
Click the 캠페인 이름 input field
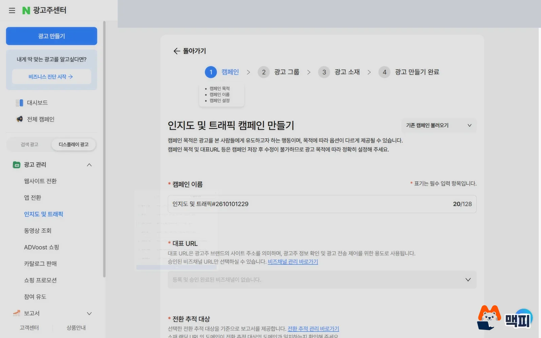(322, 204)
